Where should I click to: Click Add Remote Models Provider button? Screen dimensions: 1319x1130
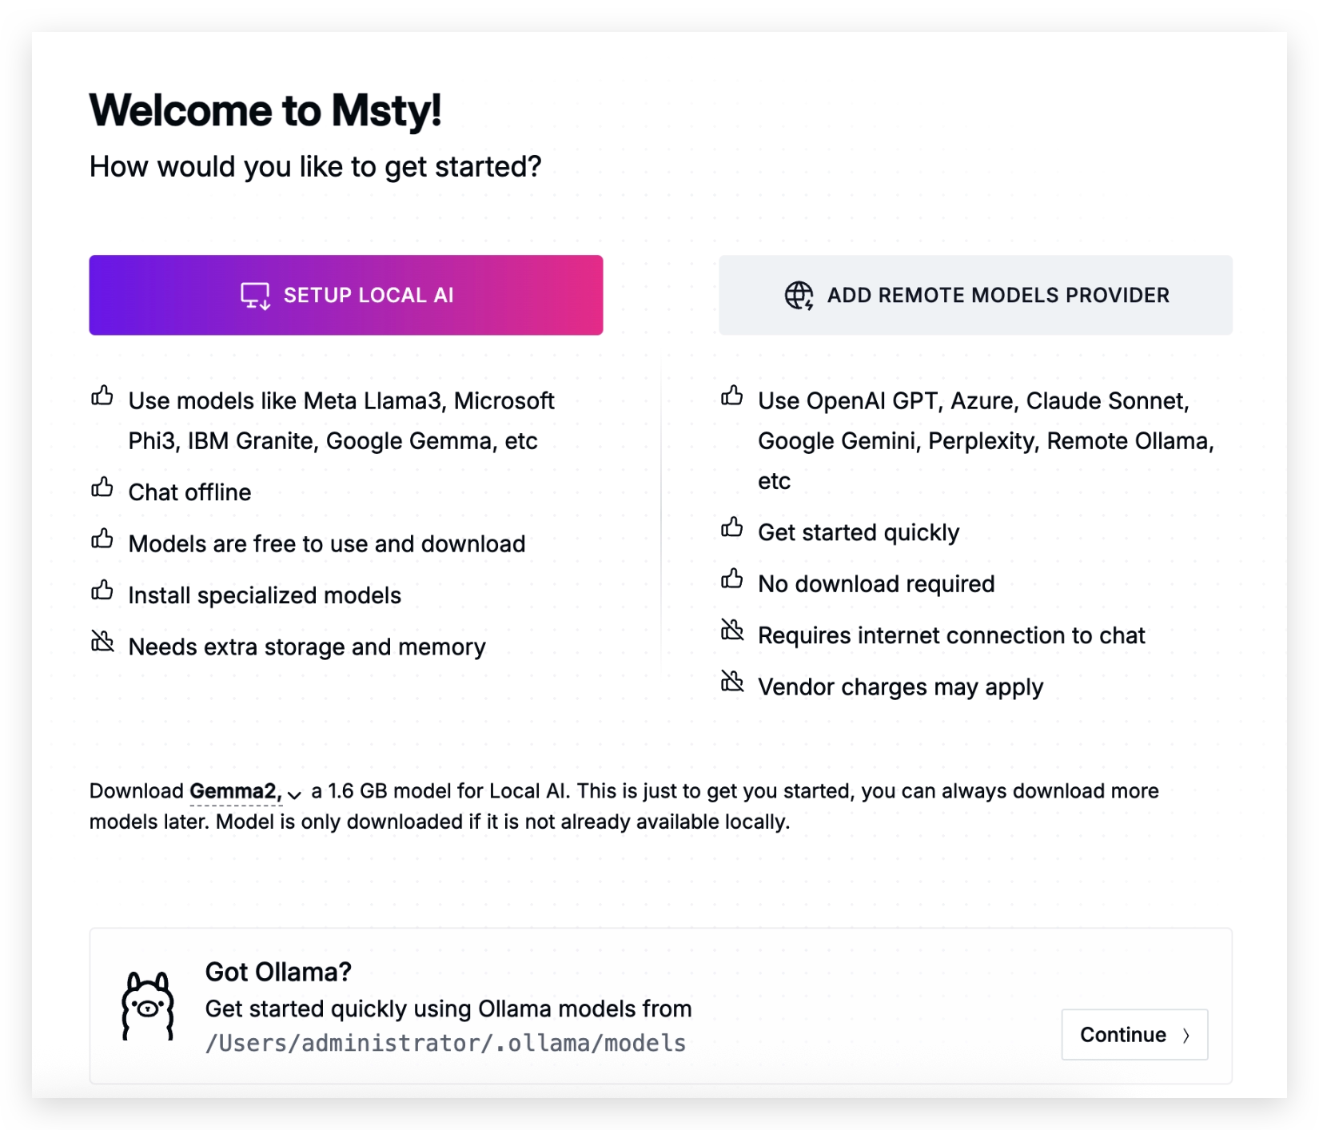point(975,295)
